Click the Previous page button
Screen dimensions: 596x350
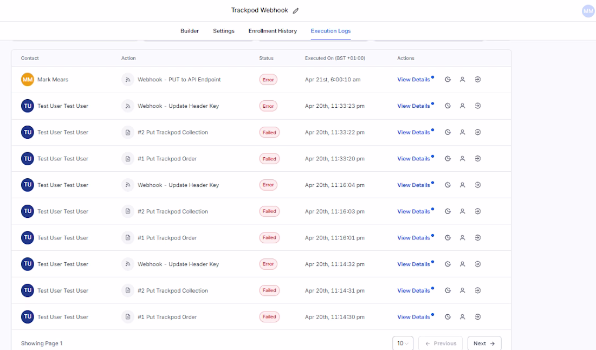440,343
